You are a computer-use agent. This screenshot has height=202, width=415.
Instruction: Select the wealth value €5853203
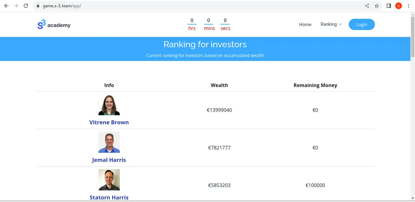pos(219,185)
